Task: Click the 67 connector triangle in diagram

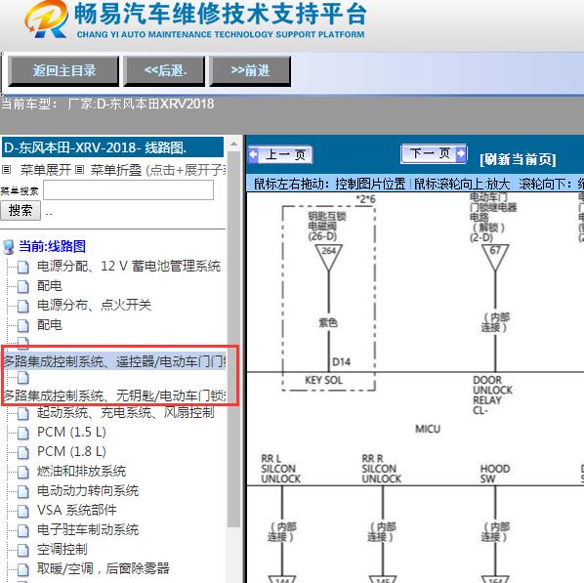Action: pos(495,257)
